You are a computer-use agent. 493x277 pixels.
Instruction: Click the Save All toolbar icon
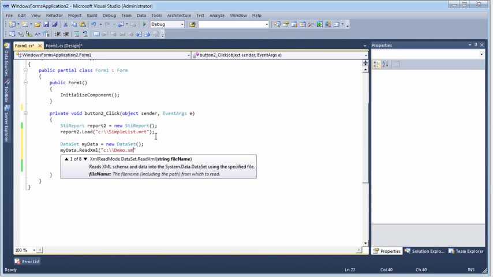[55, 24]
